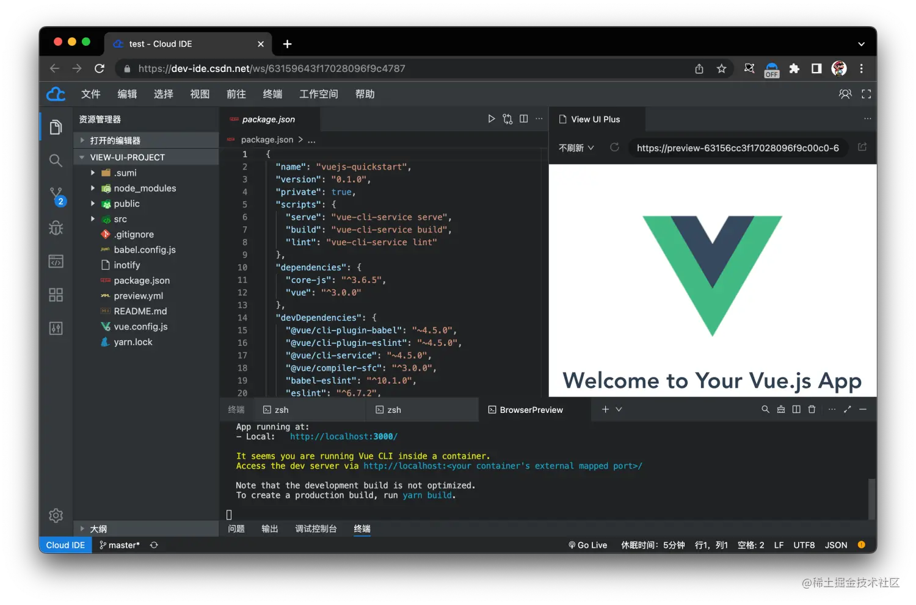Open the 文件 menu
Viewport: 916px width, 605px height.
[x=90, y=94]
